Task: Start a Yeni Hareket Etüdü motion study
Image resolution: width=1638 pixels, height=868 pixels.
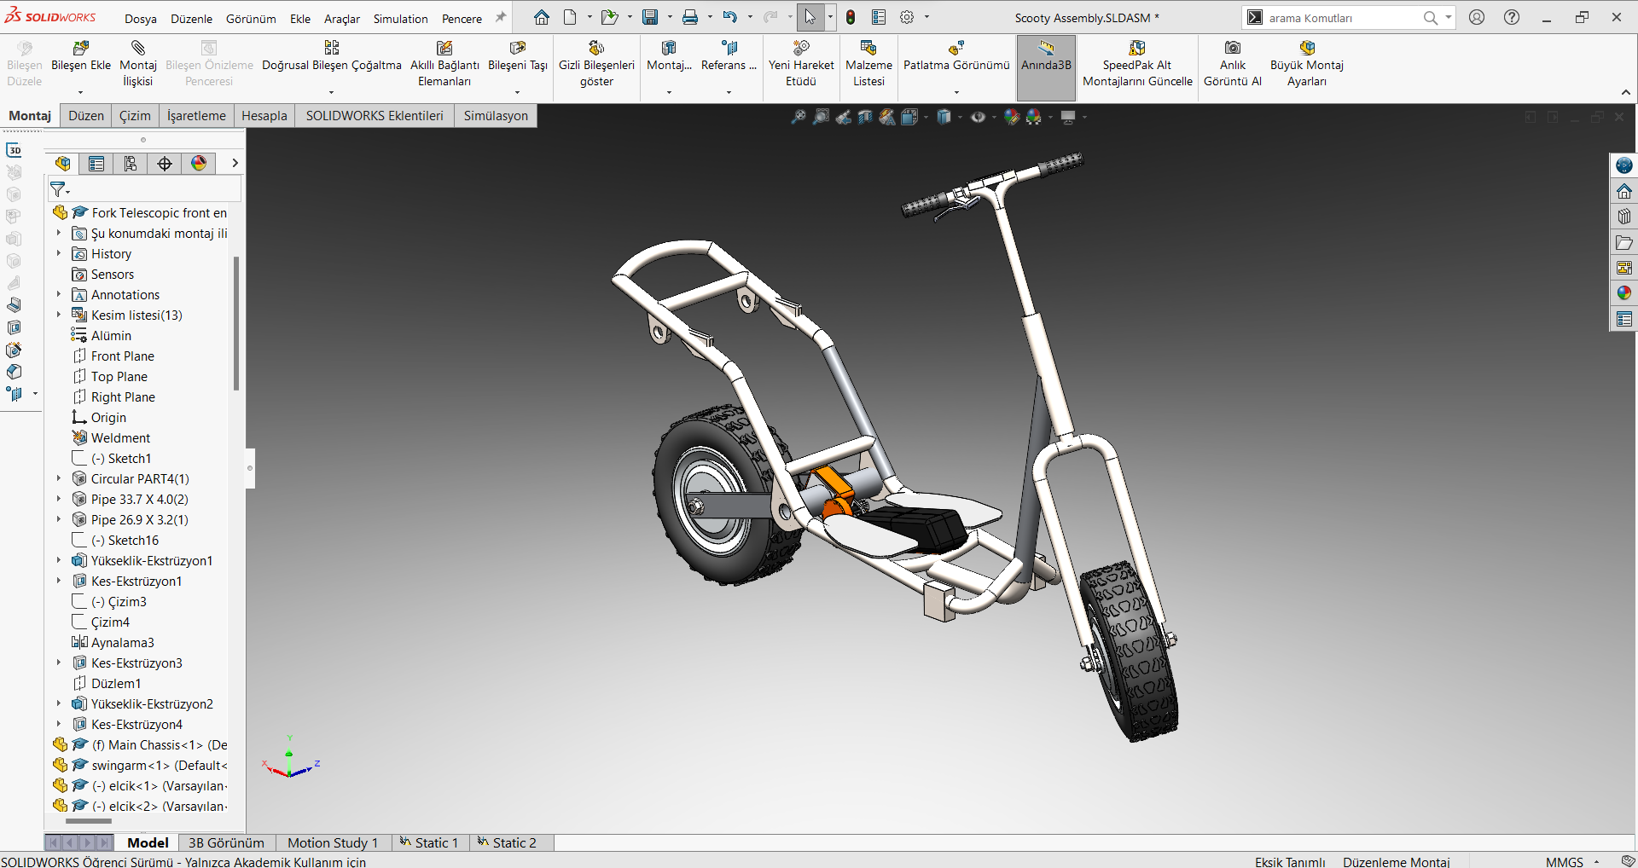Action: [x=800, y=49]
